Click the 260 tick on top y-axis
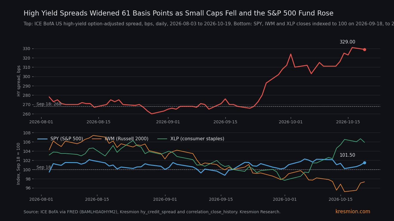 click(27, 114)
